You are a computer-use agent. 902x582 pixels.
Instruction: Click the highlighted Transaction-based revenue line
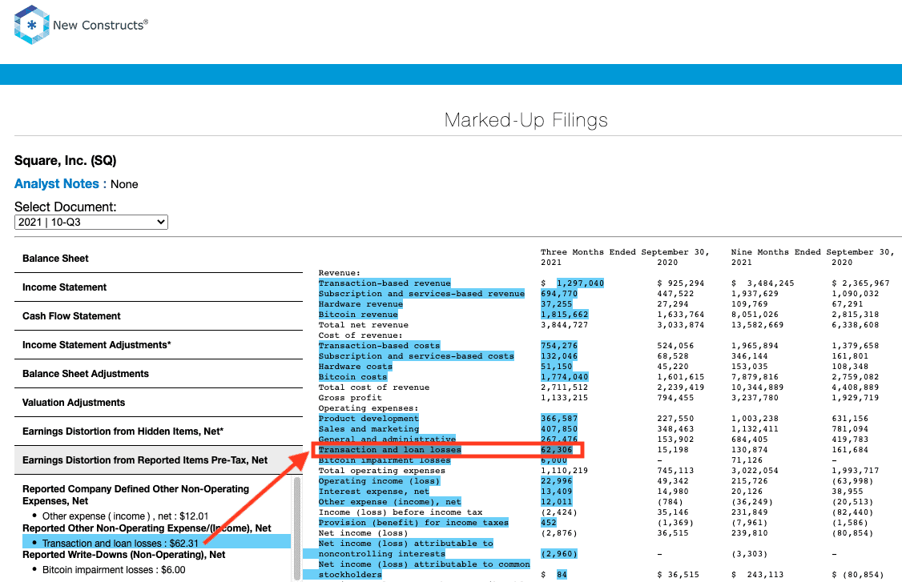(385, 283)
